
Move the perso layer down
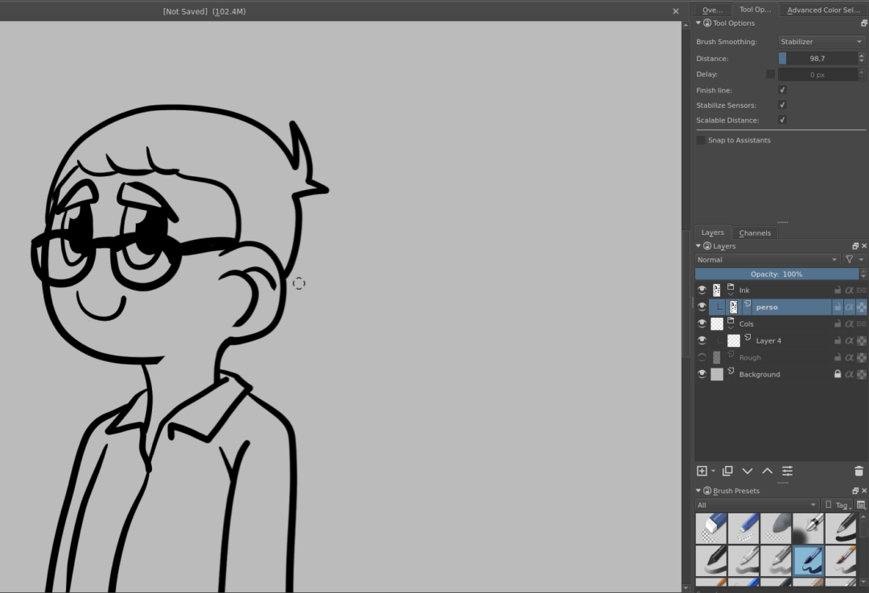coord(747,471)
